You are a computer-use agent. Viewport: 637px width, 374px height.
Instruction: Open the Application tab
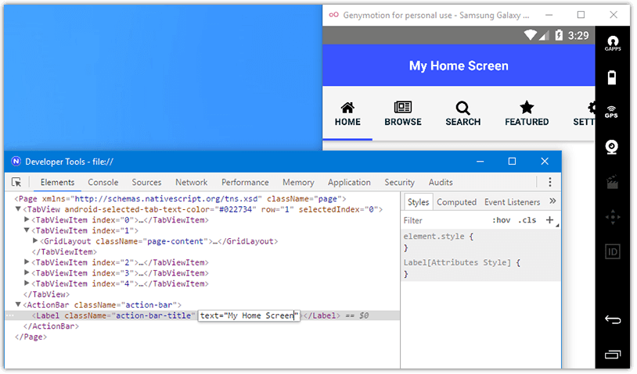pos(349,183)
